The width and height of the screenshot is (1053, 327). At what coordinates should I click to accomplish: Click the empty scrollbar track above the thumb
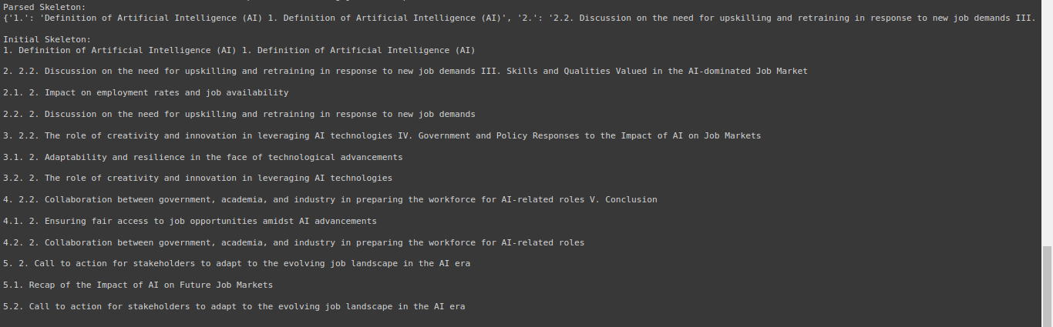(1047, 123)
